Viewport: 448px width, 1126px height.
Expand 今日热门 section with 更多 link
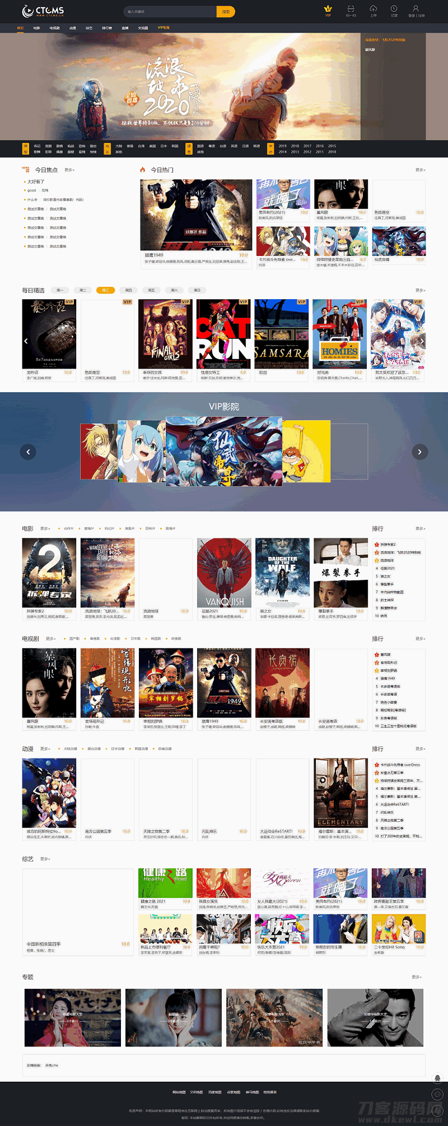420,170
